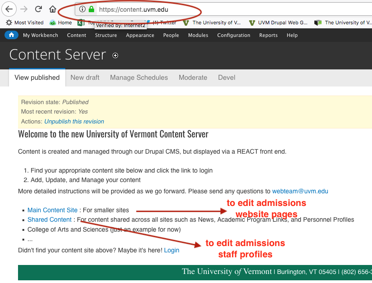
Task: Open site information via the info icon
Action: click(x=82, y=9)
